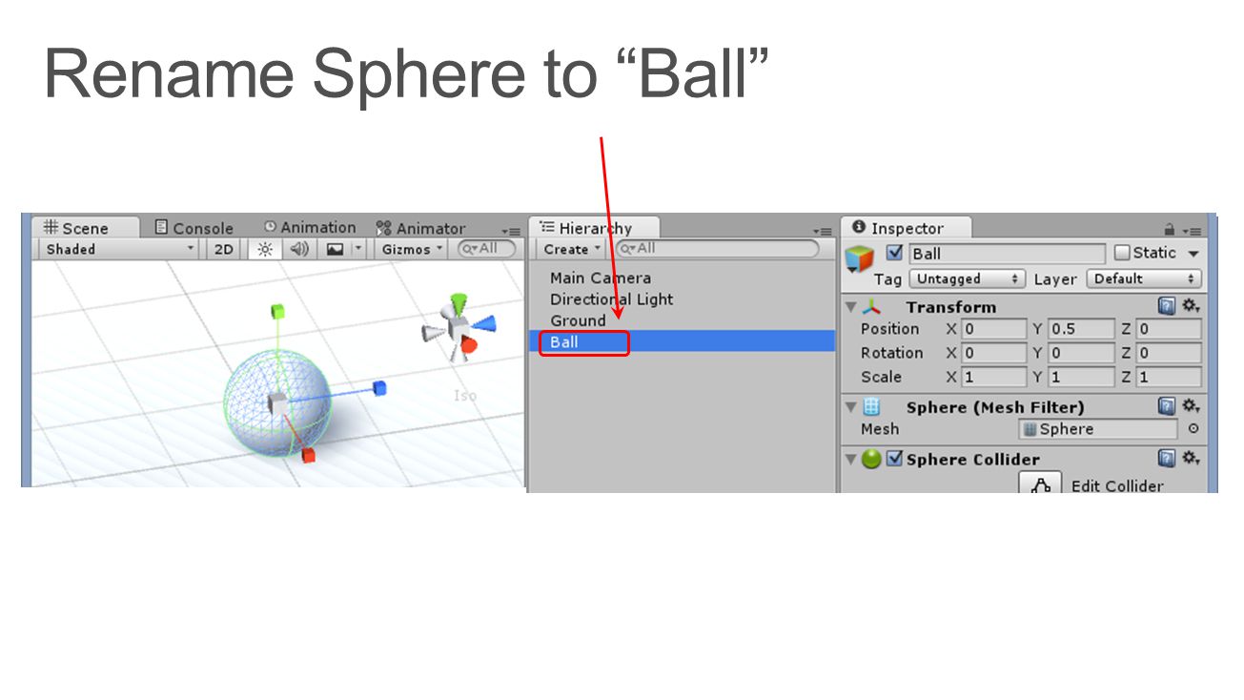Click the blue Z-axis move handle

pos(379,387)
